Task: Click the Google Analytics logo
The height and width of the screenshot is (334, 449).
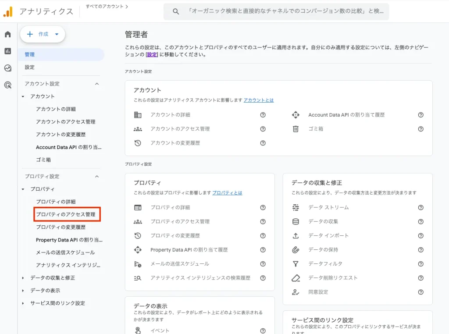Action: pos(8,11)
